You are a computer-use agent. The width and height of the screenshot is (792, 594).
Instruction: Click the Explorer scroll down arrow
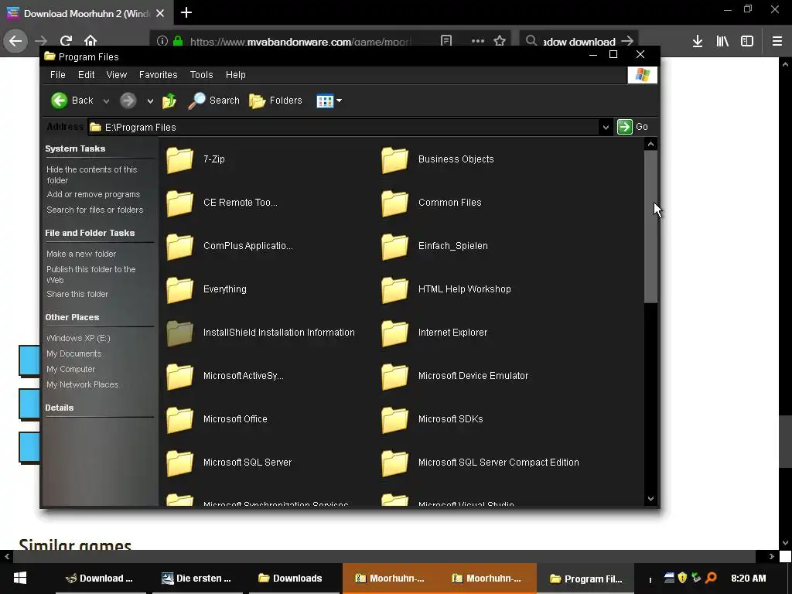(650, 499)
